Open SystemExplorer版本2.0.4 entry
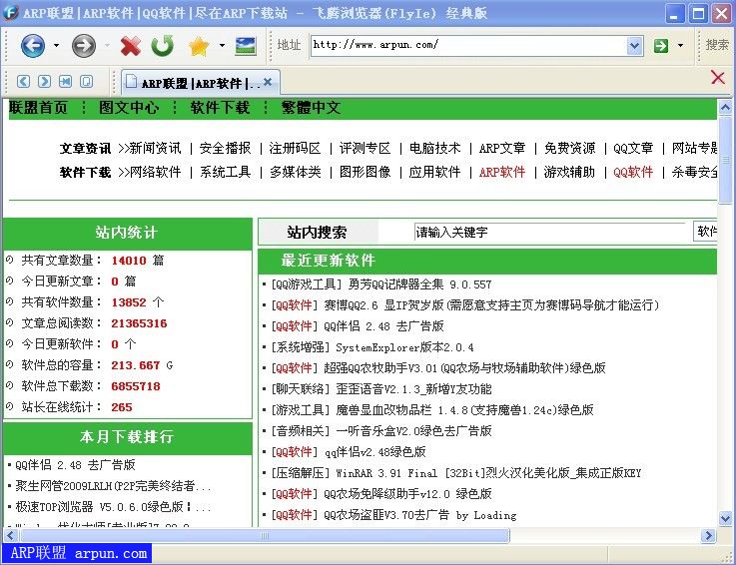 click(404, 347)
